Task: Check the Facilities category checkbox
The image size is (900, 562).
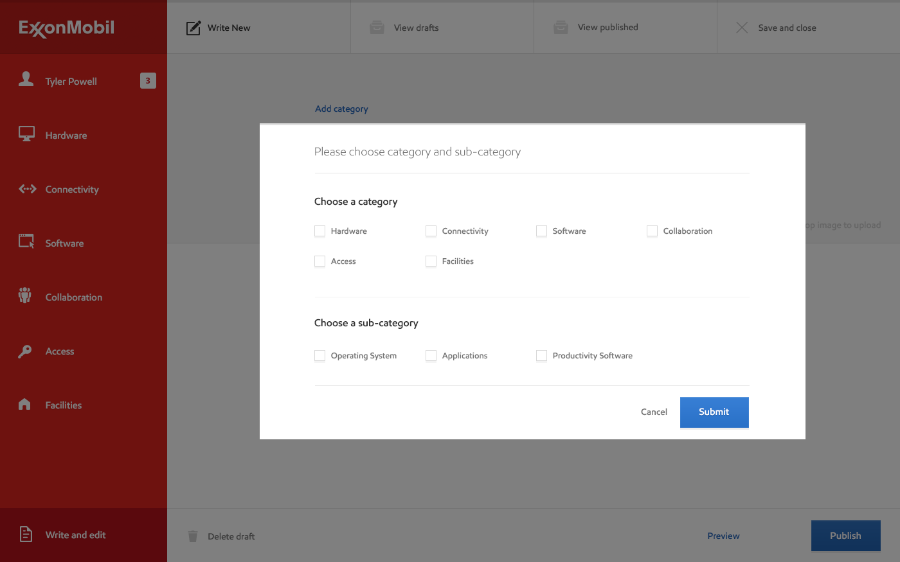Action: pos(431,261)
